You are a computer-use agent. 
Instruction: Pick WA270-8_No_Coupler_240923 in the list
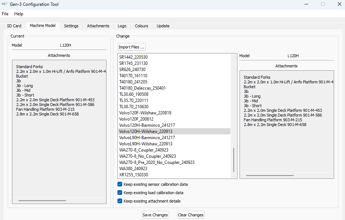[x=174, y=156]
